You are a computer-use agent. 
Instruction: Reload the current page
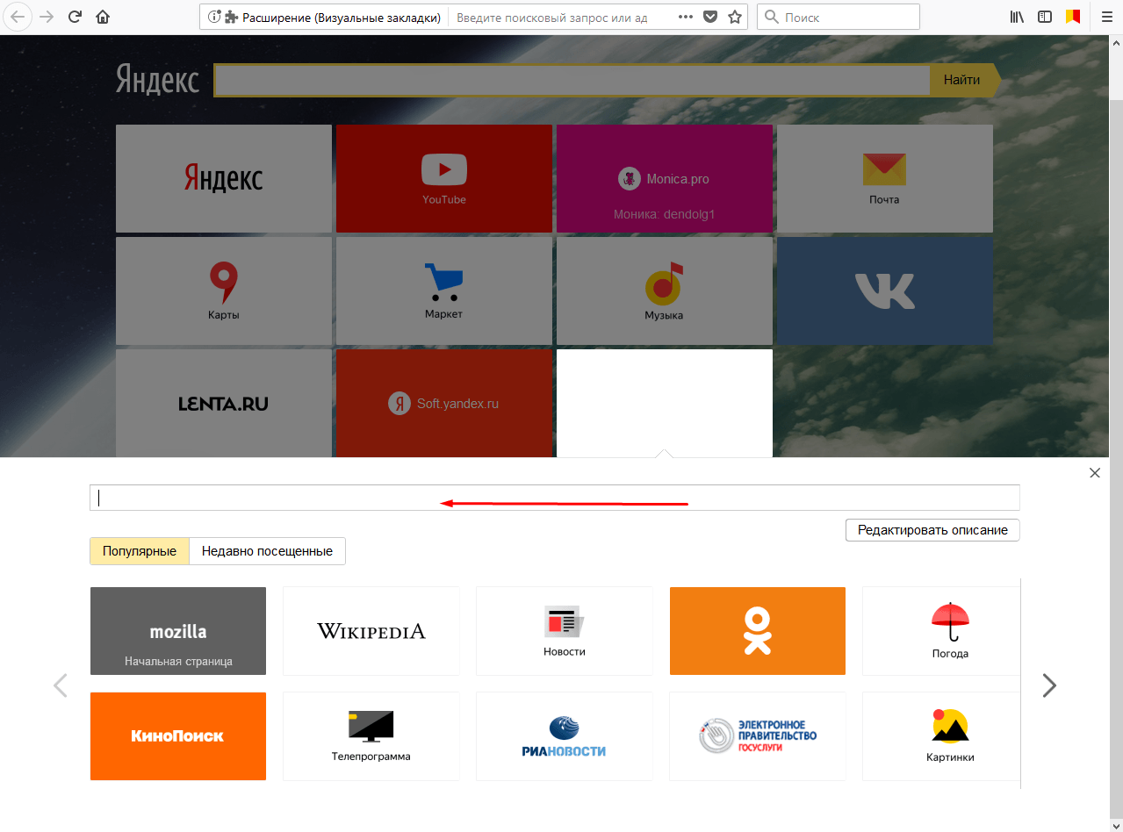pyautogui.click(x=75, y=17)
